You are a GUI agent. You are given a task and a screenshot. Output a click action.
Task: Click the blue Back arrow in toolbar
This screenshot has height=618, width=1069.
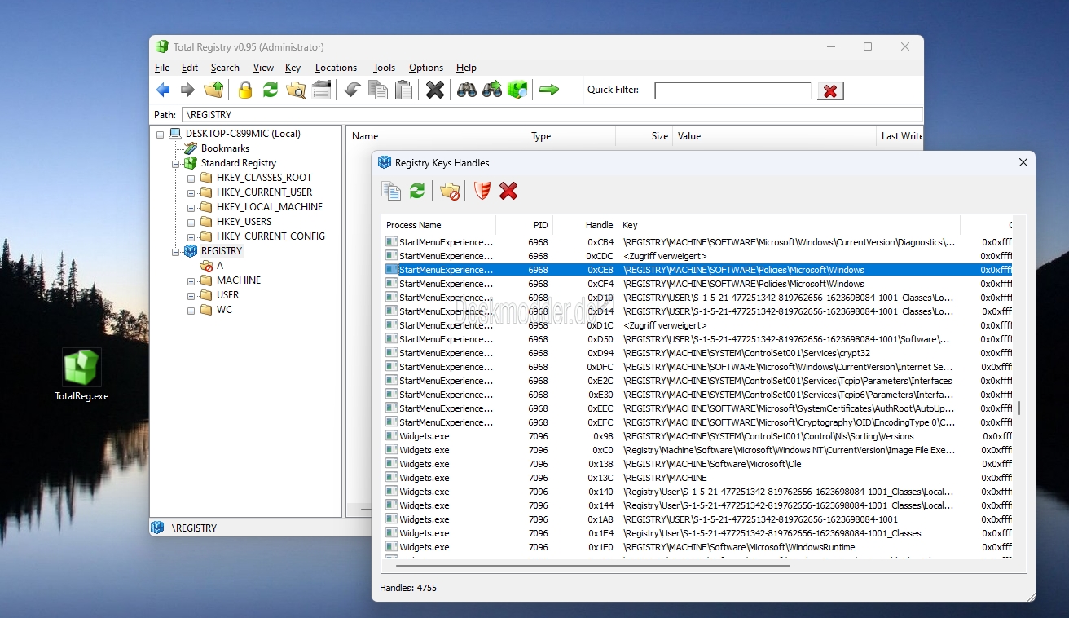pos(163,90)
